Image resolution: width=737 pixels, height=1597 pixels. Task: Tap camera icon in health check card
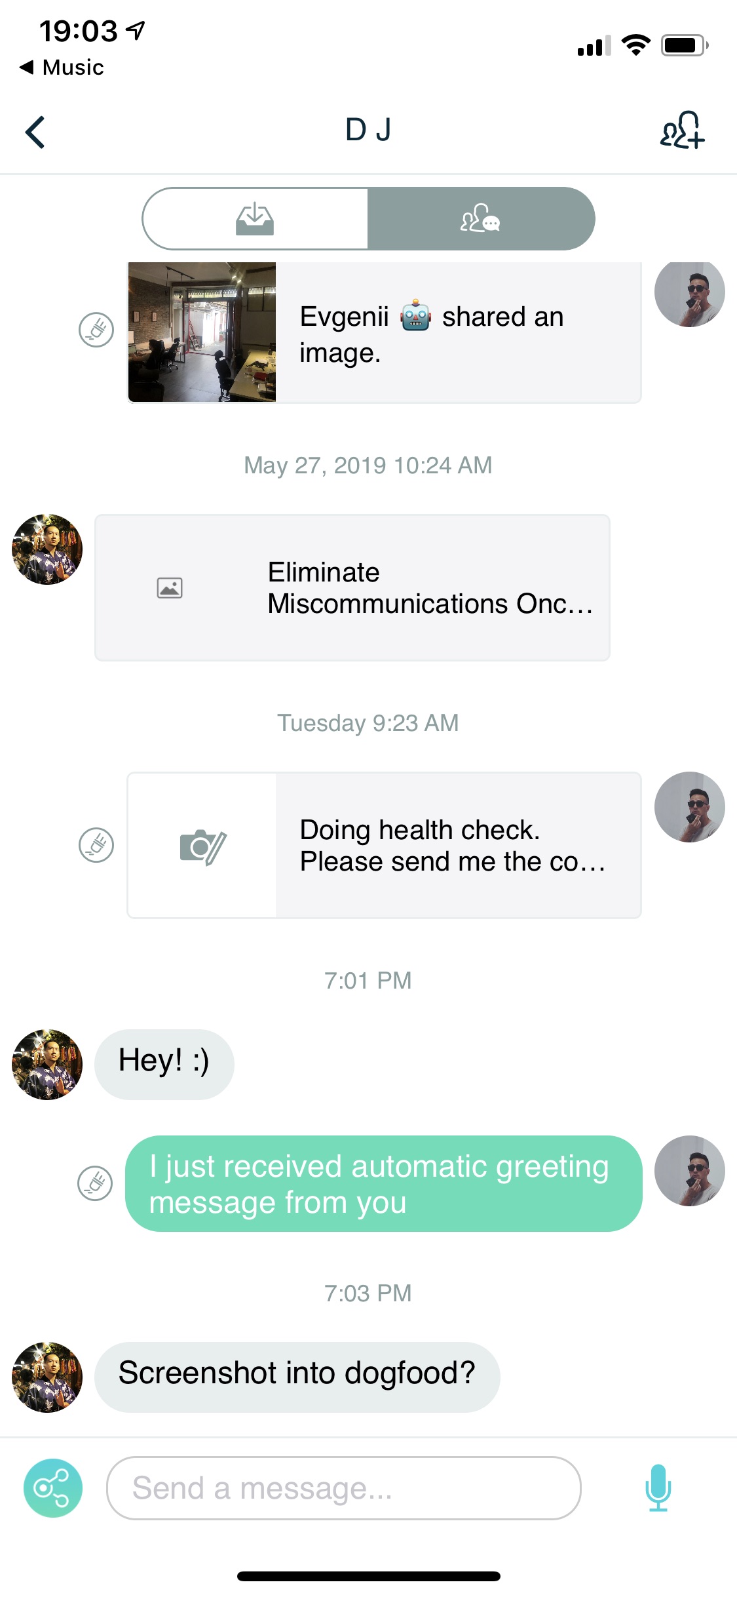202,846
